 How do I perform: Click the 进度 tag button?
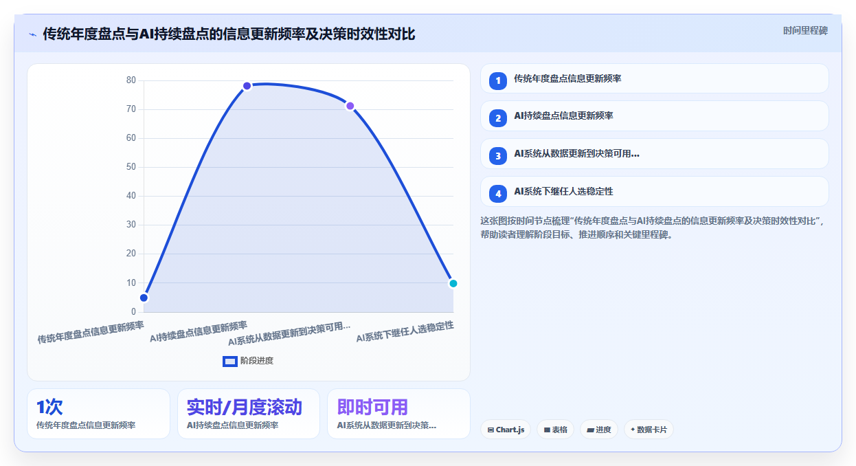tap(599, 430)
